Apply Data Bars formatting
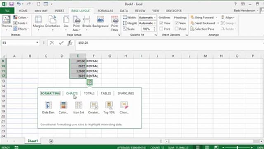The width and height of the screenshot is (264, 149). click(48, 108)
